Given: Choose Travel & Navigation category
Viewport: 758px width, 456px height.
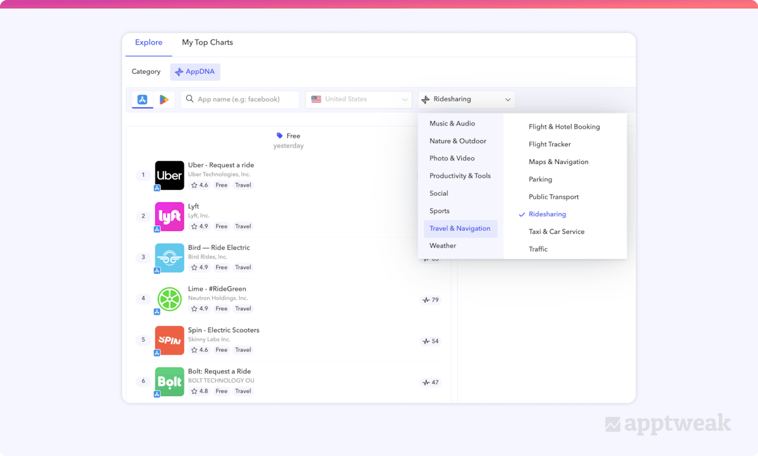Looking at the screenshot, I should 460,228.
